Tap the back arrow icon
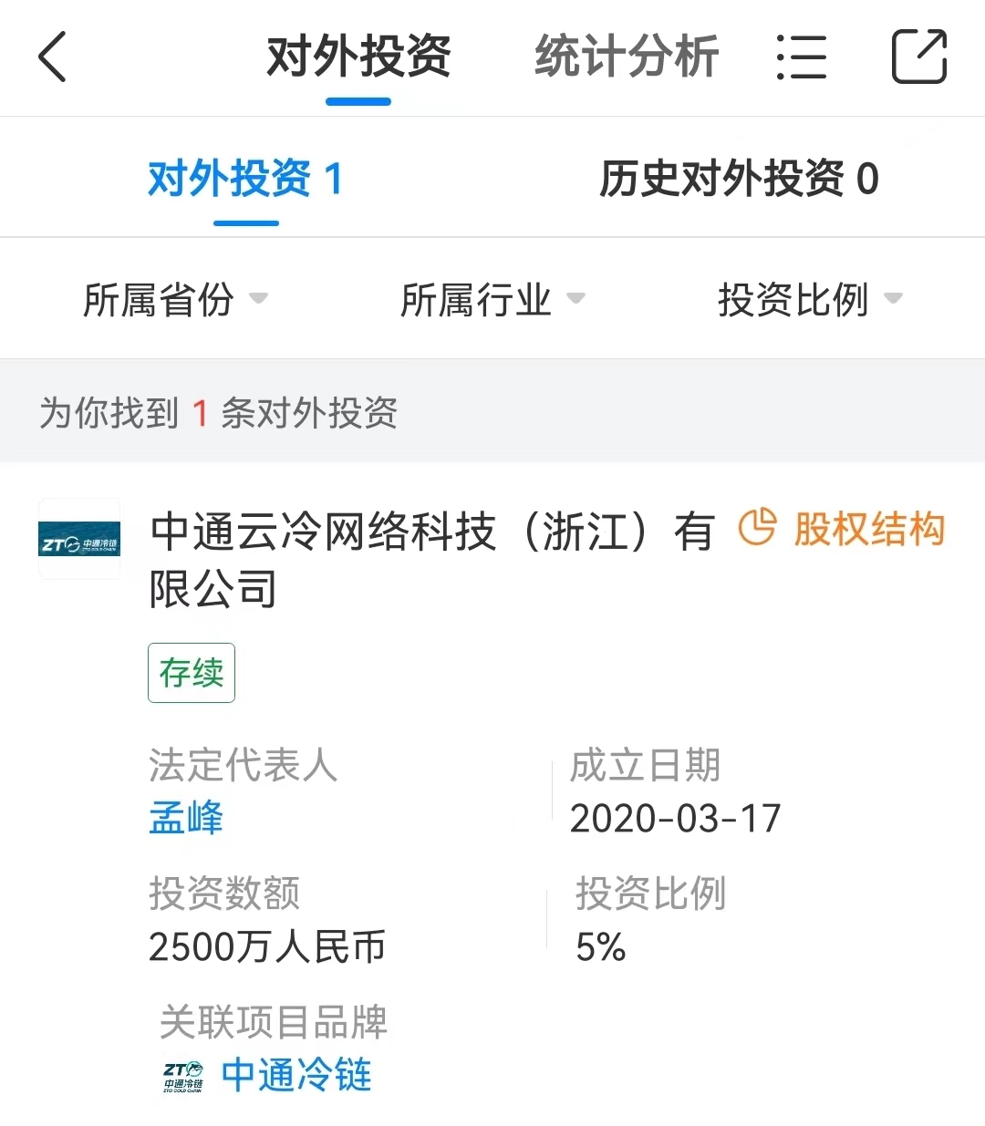The width and height of the screenshot is (985, 1126). coord(53,57)
